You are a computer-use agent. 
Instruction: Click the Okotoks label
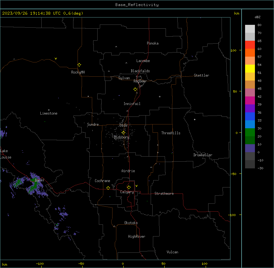[131, 223]
